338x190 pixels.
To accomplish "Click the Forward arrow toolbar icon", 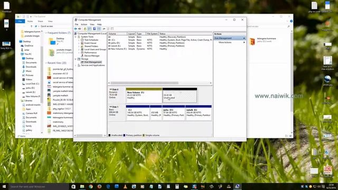I will 80,29.
